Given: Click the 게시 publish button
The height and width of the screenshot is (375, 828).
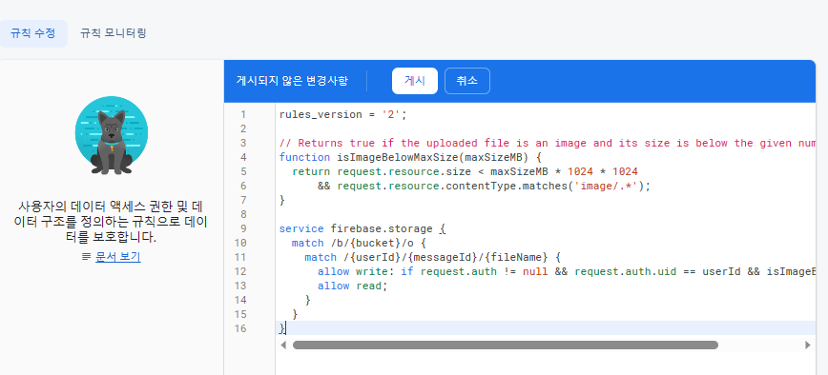Looking at the screenshot, I should 415,81.
